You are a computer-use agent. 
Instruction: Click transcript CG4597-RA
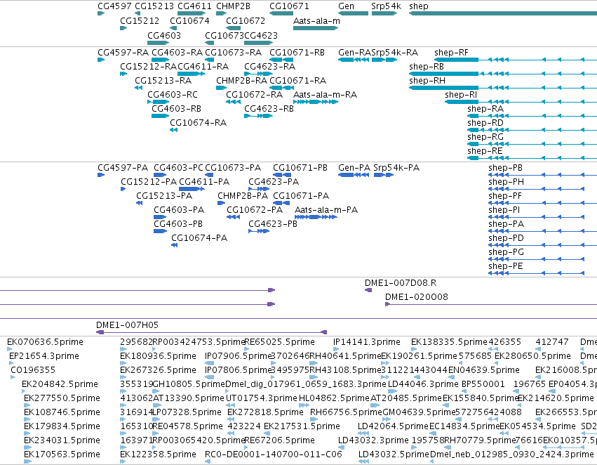[123, 52]
